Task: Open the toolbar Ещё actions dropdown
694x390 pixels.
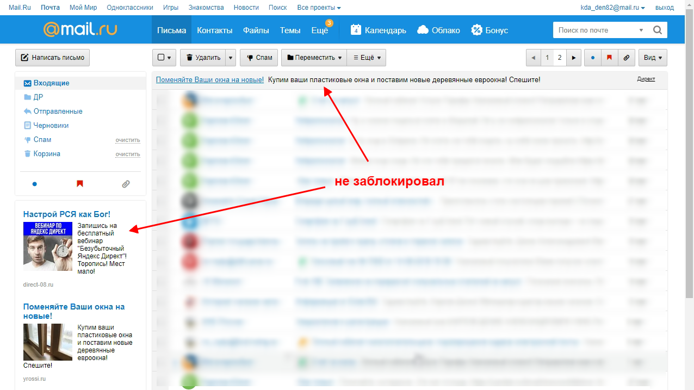Action: pyautogui.click(x=367, y=58)
